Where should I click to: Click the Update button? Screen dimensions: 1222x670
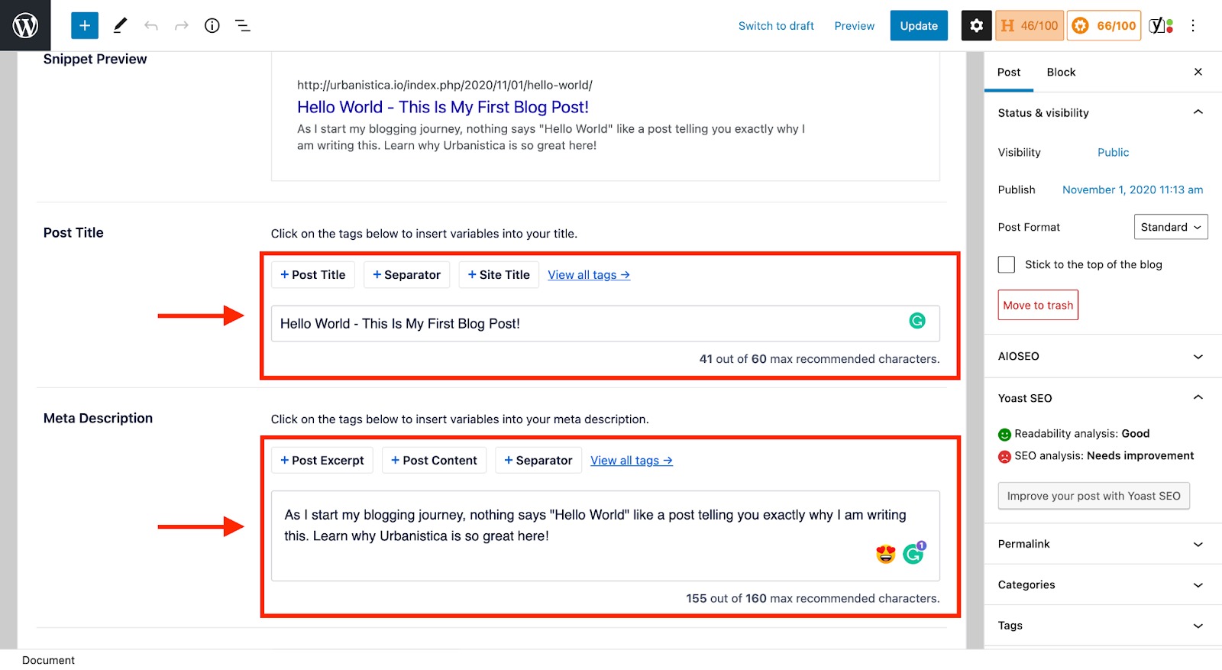point(918,25)
